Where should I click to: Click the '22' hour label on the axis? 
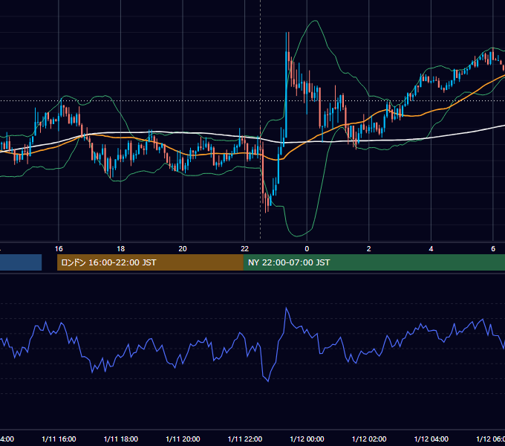[245, 249]
